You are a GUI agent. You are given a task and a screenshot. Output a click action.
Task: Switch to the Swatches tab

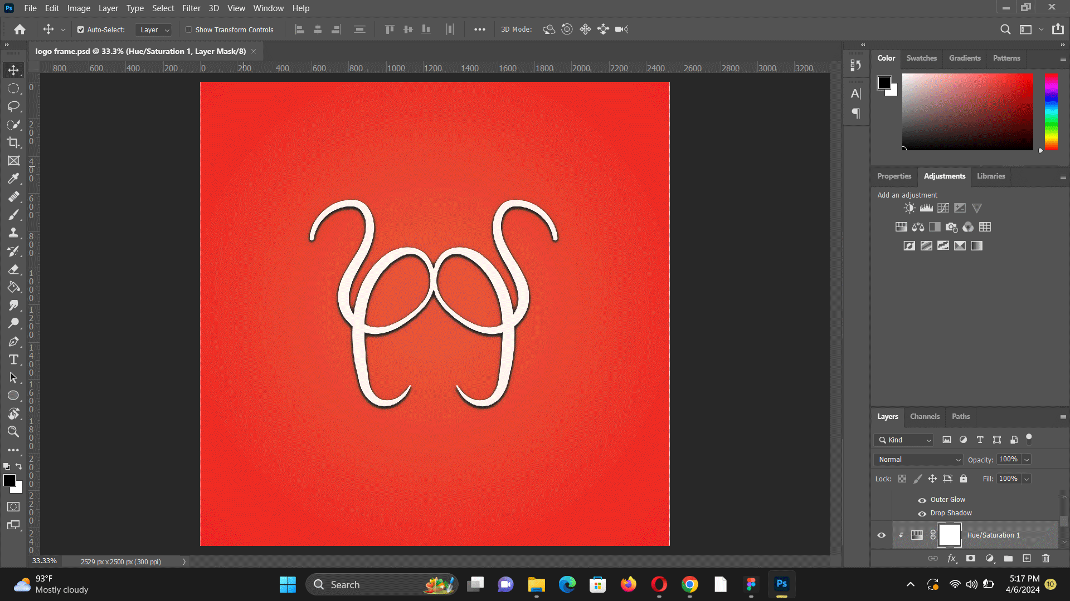(921, 58)
